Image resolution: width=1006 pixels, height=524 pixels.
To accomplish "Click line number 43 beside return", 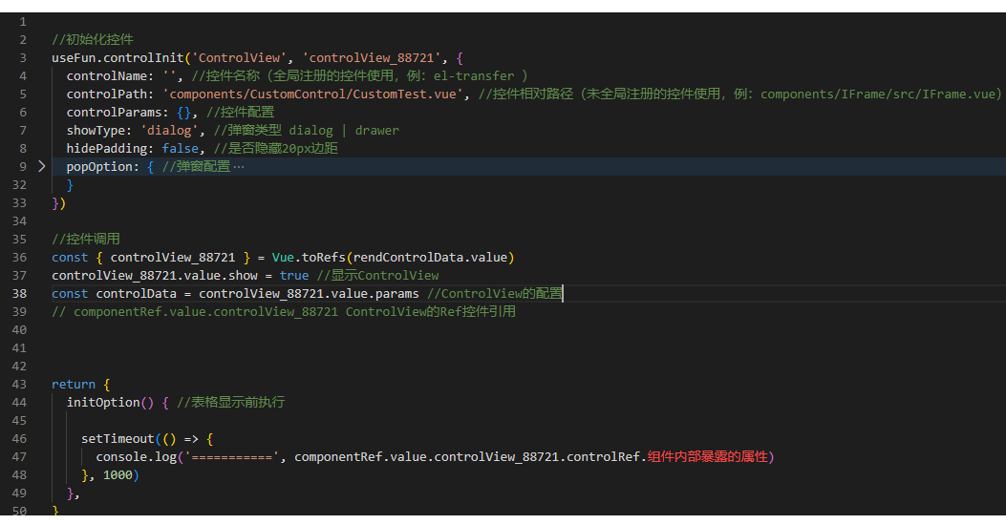I will pyautogui.click(x=19, y=384).
